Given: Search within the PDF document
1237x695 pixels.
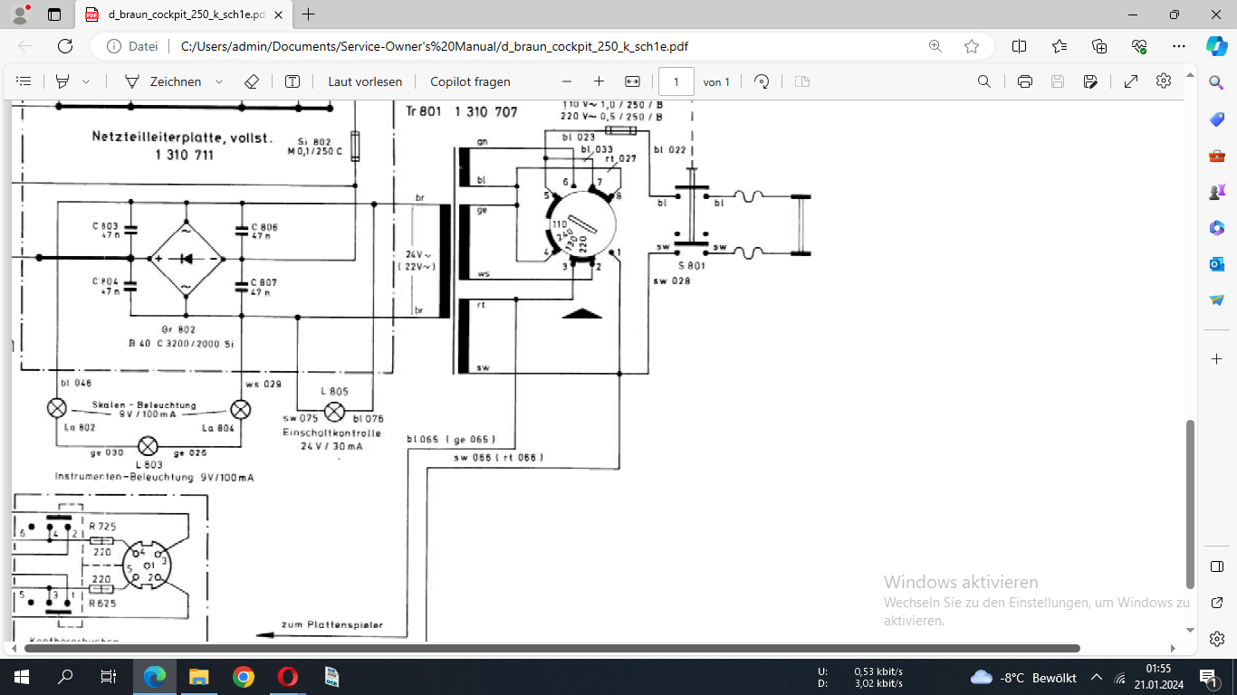Looking at the screenshot, I should pos(984,81).
